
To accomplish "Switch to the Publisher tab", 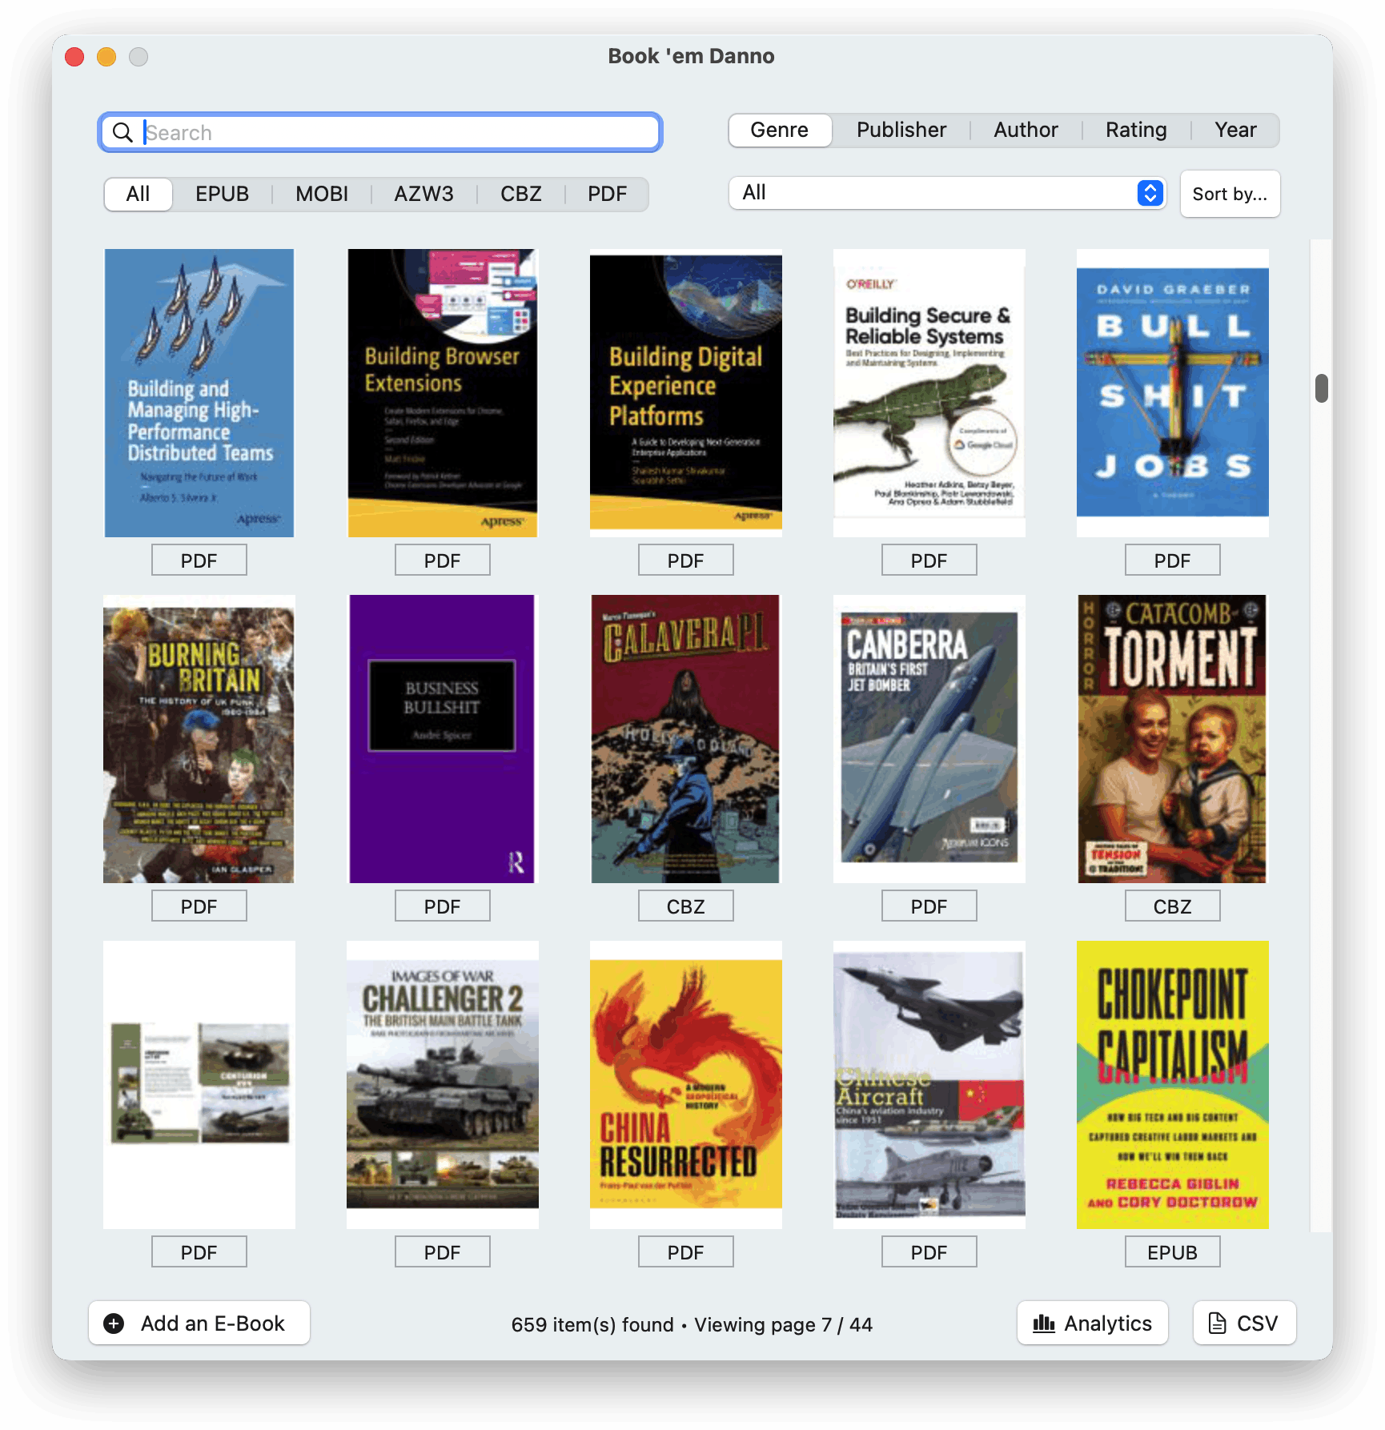I will 901,130.
